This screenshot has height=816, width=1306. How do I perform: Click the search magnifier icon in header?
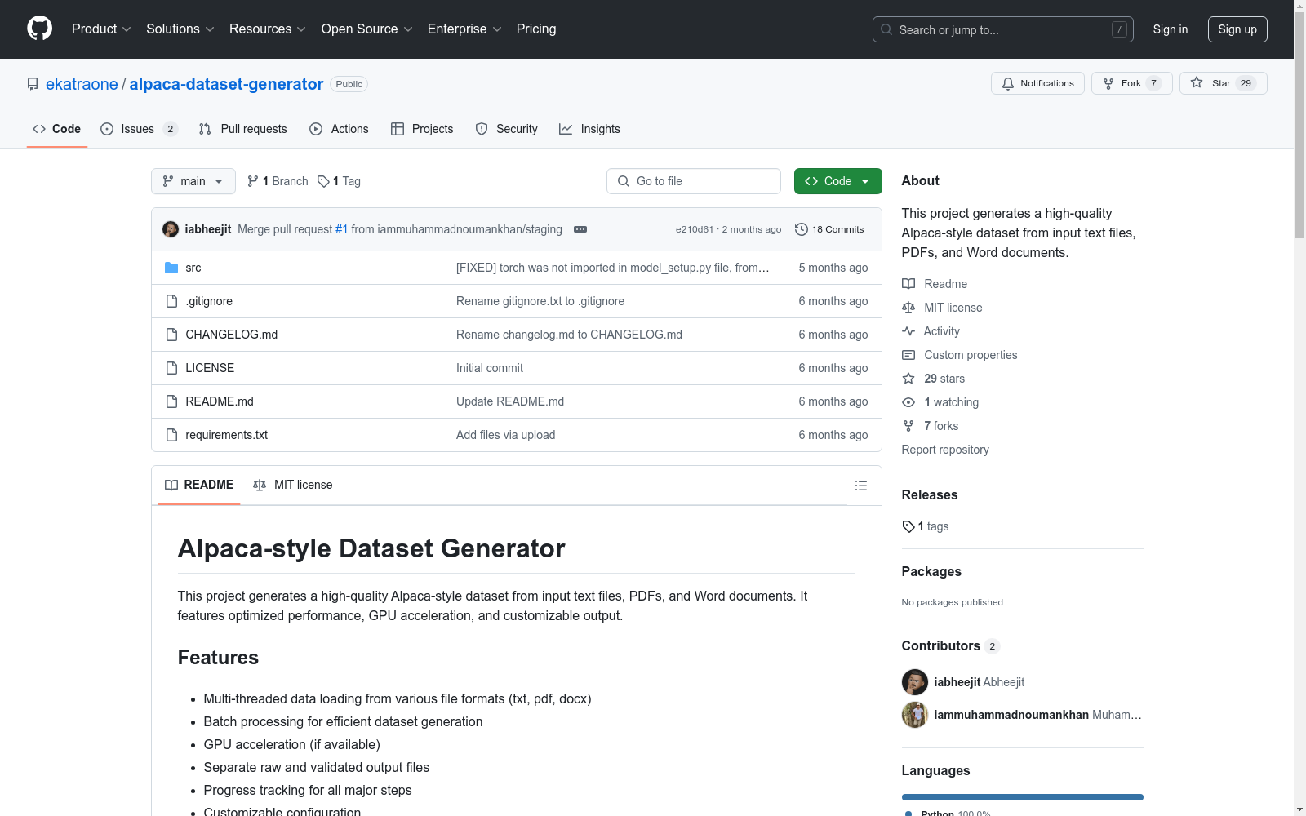tap(886, 29)
